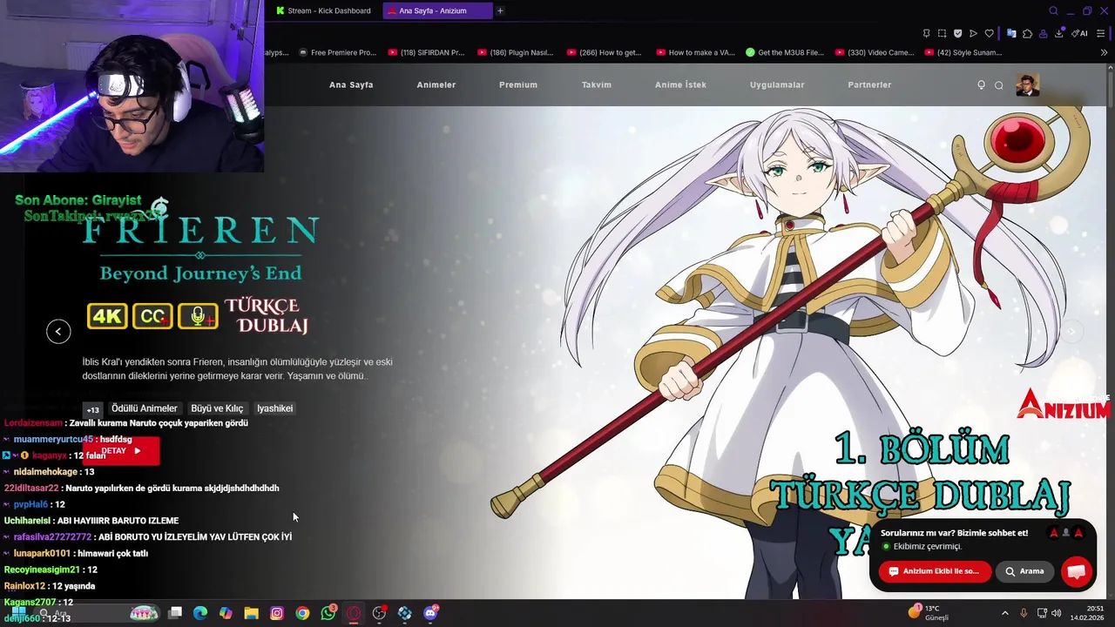Open the ad blocker shield icon
This screenshot has width=1115, height=627.
tap(958, 33)
